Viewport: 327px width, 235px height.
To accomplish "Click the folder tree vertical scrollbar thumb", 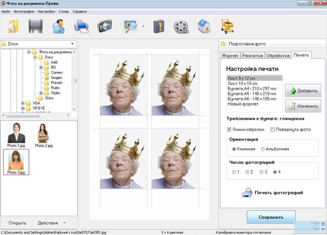I will [74, 81].
